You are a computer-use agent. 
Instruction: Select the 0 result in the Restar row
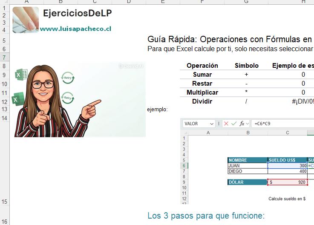tap(303, 84)
